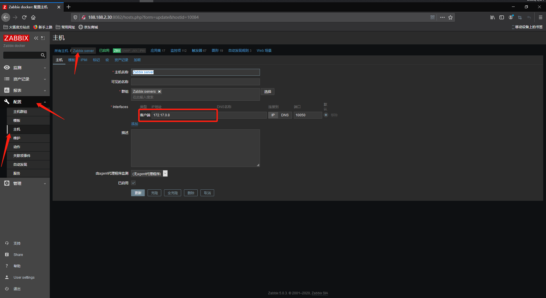The height and width of the screenshot is (298, 546).
Task: Open the 京东商城 bookmark
Action: click(88, 27)
